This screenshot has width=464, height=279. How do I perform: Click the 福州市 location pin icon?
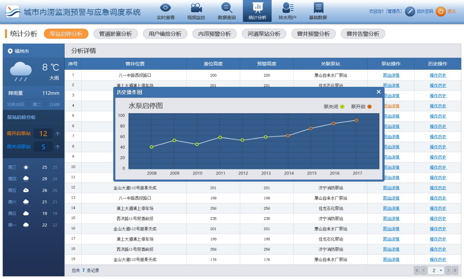(10, 51)
